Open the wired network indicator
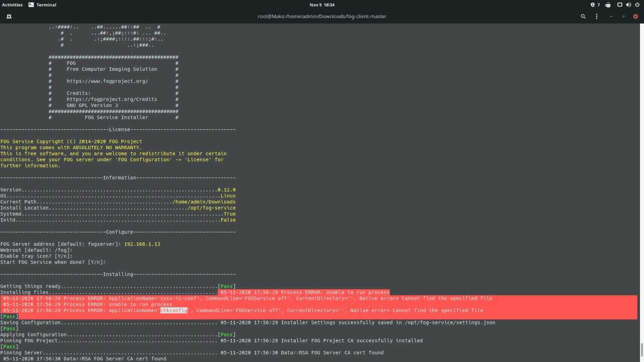The height and width of the screenshot is (362, 644). click(620, 5)
